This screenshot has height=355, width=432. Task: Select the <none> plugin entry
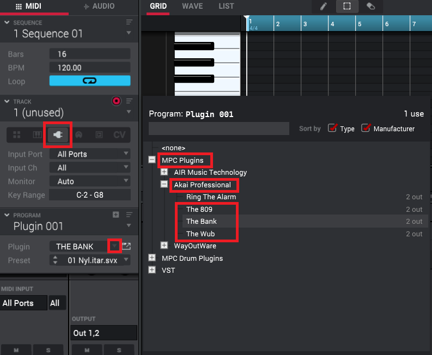point(173,148)
